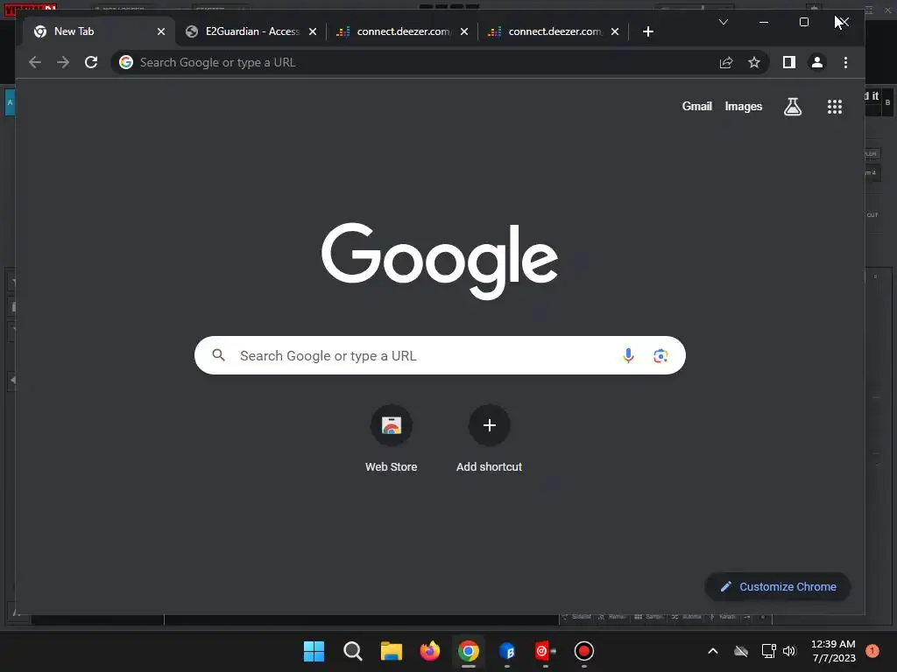Click the magnifier icon in search box
This screenshot has width=897, height=672.
pos(218,355)
